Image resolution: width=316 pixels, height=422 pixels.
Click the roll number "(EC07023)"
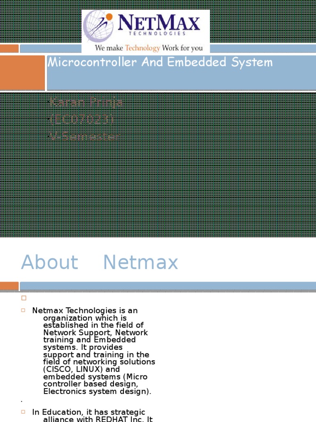[82, 119]
